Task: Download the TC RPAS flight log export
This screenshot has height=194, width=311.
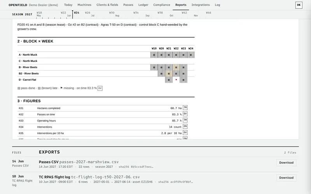Action: pos(287,178)
